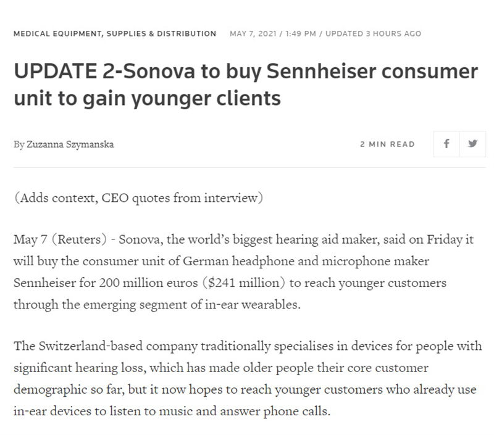Click the paragraph starting May 7 (Reuters)
This screenshot has width=494, height=435.
243,272
